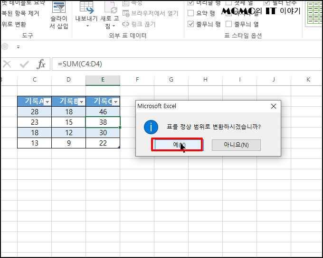Click the cancel X icon in formula bar
Screen dimensions: 323x258
pos(7,64)
